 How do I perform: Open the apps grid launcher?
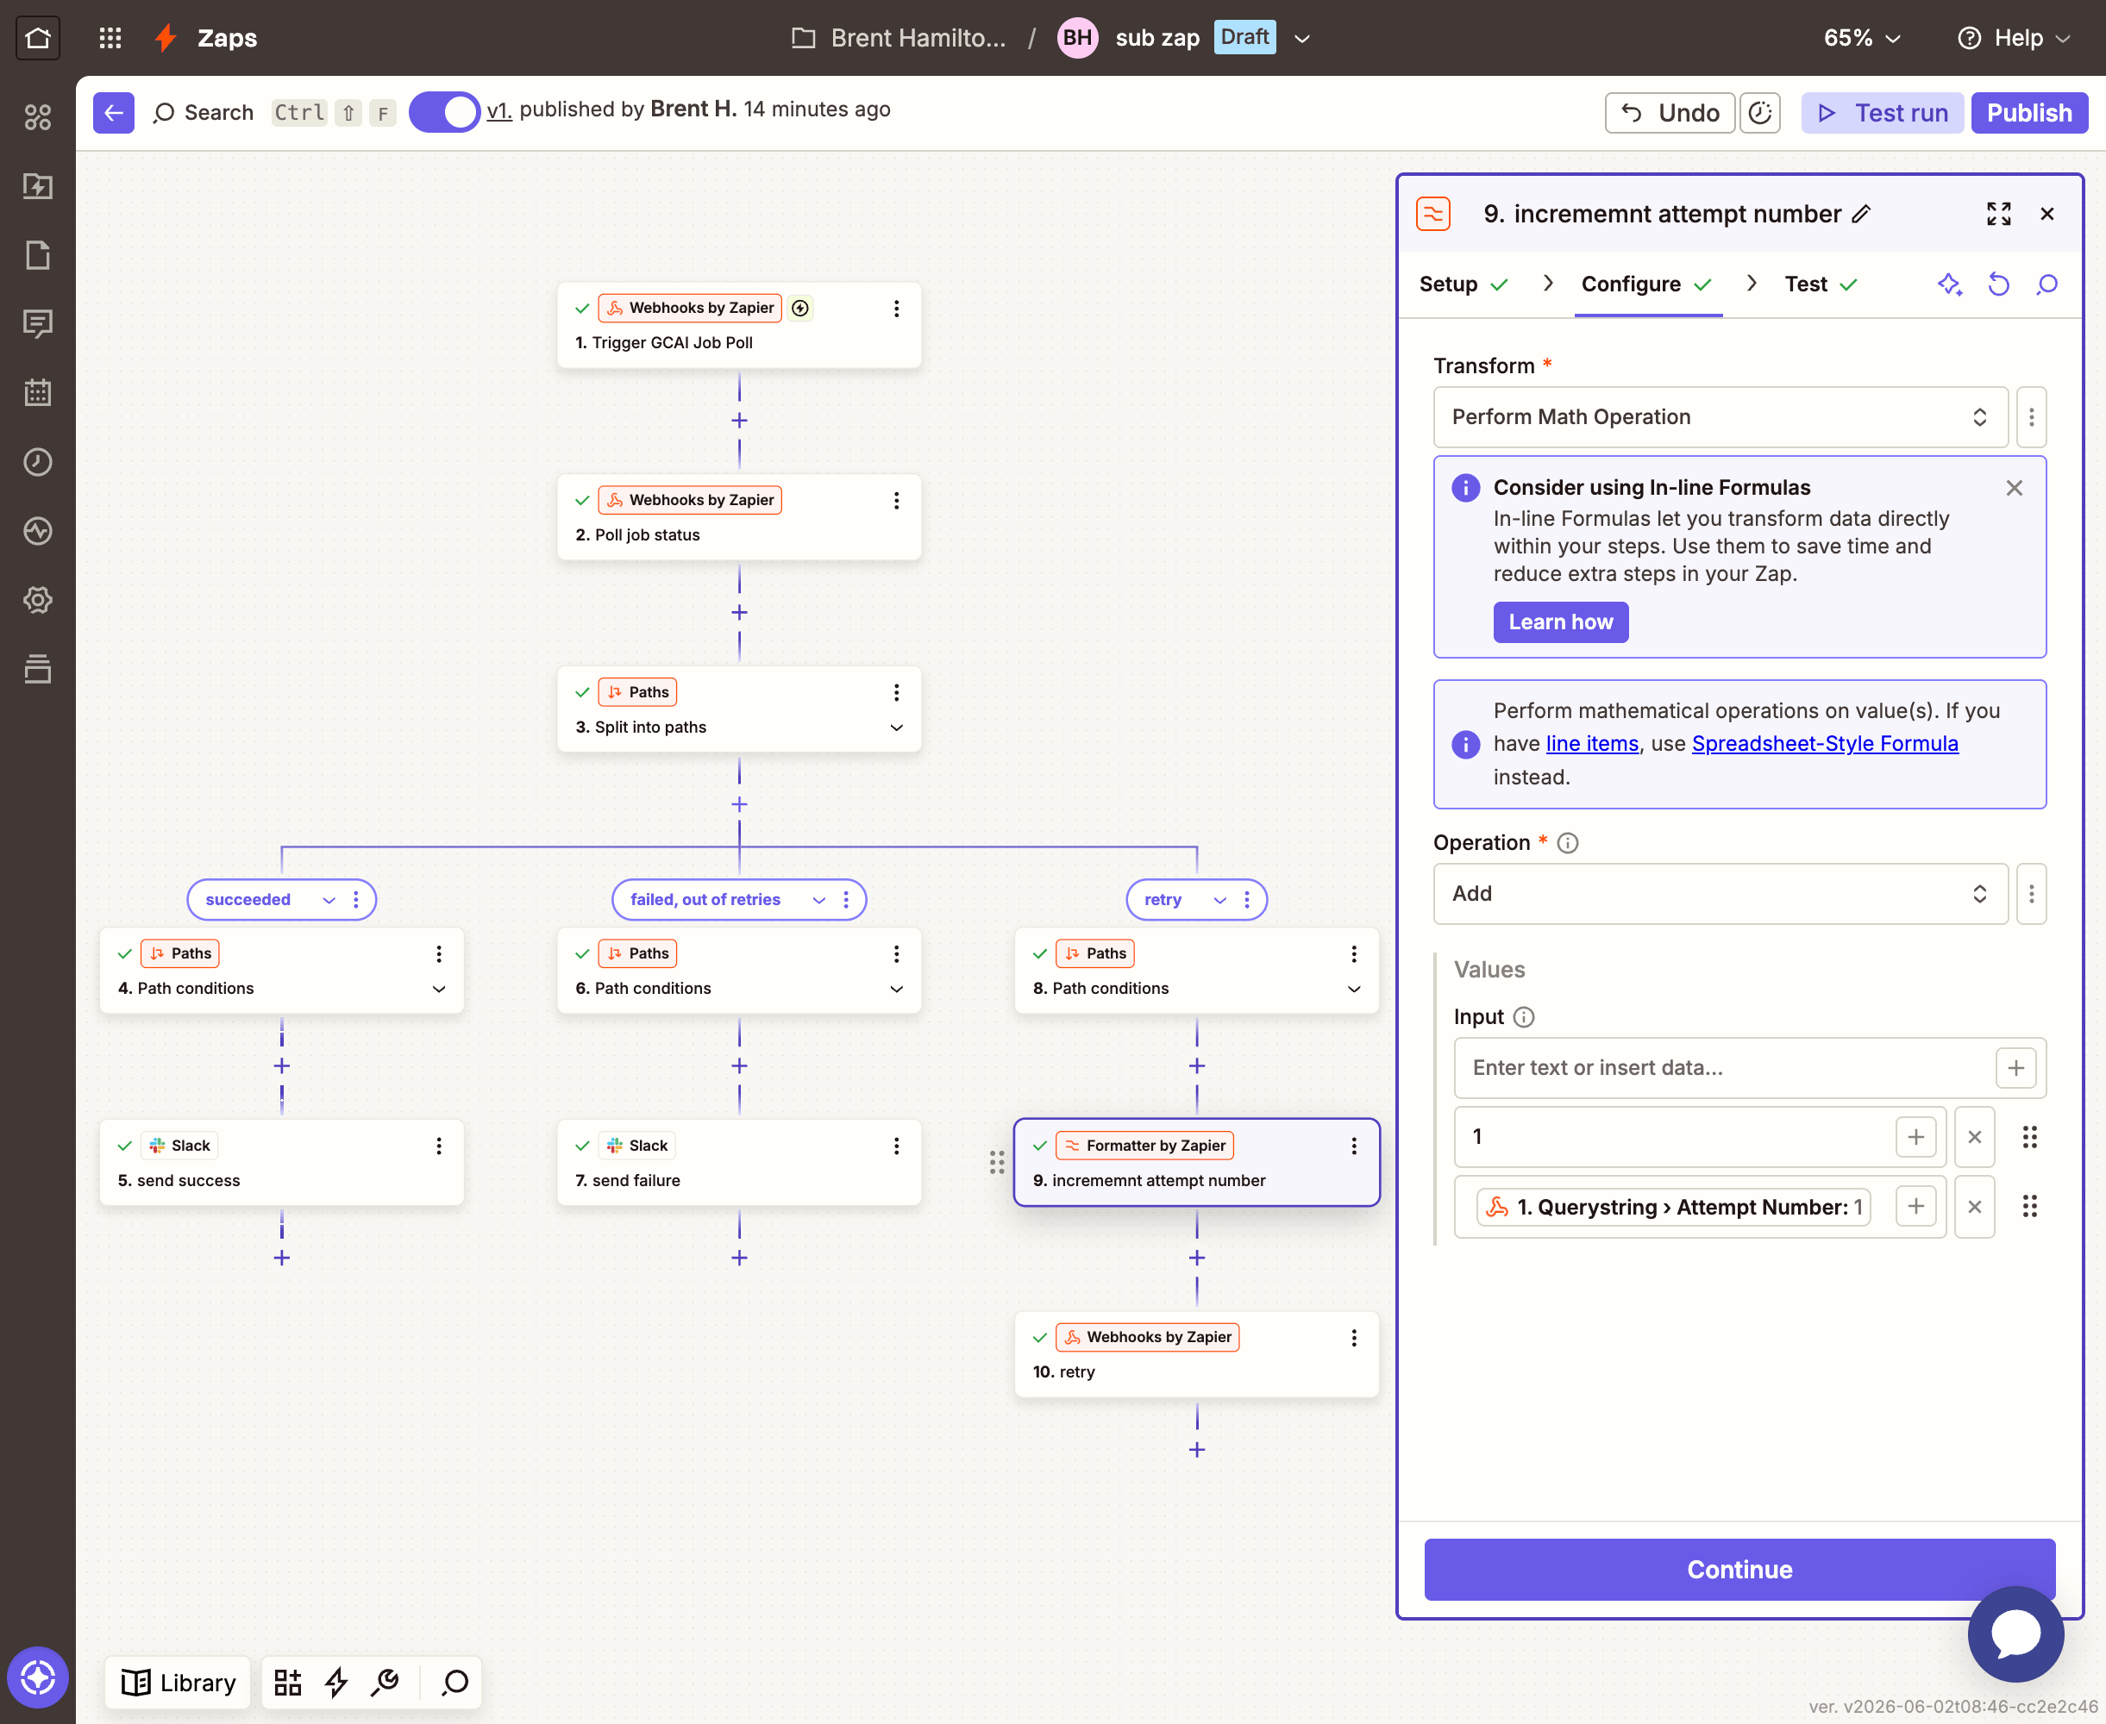[110, 38]
